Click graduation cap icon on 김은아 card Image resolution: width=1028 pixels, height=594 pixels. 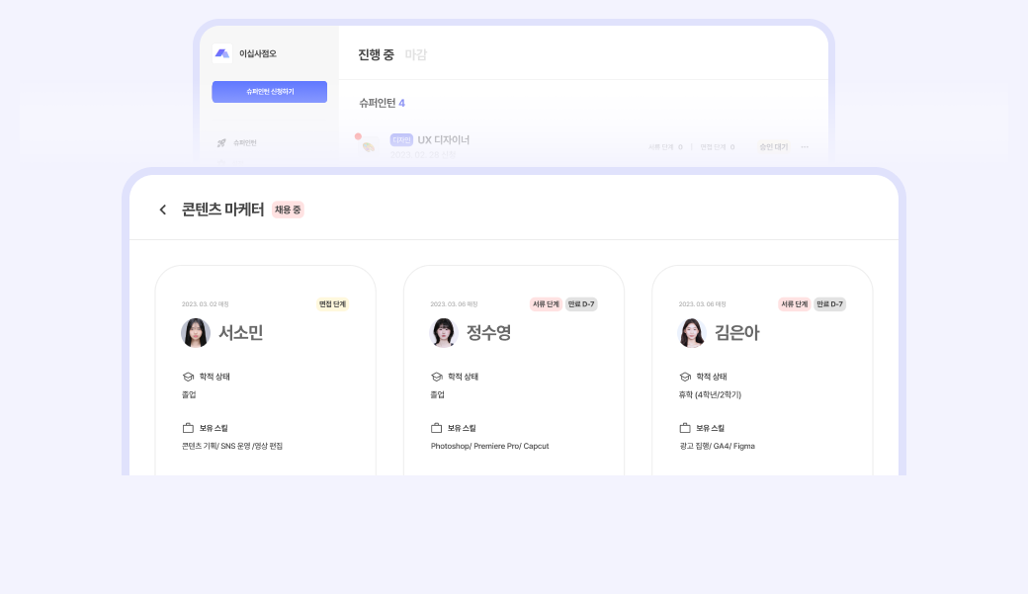685,377
